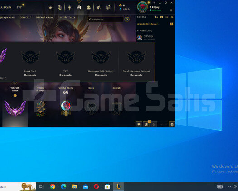Click the TFT Derecesiz rank card
238x191 pixels.
66,63
